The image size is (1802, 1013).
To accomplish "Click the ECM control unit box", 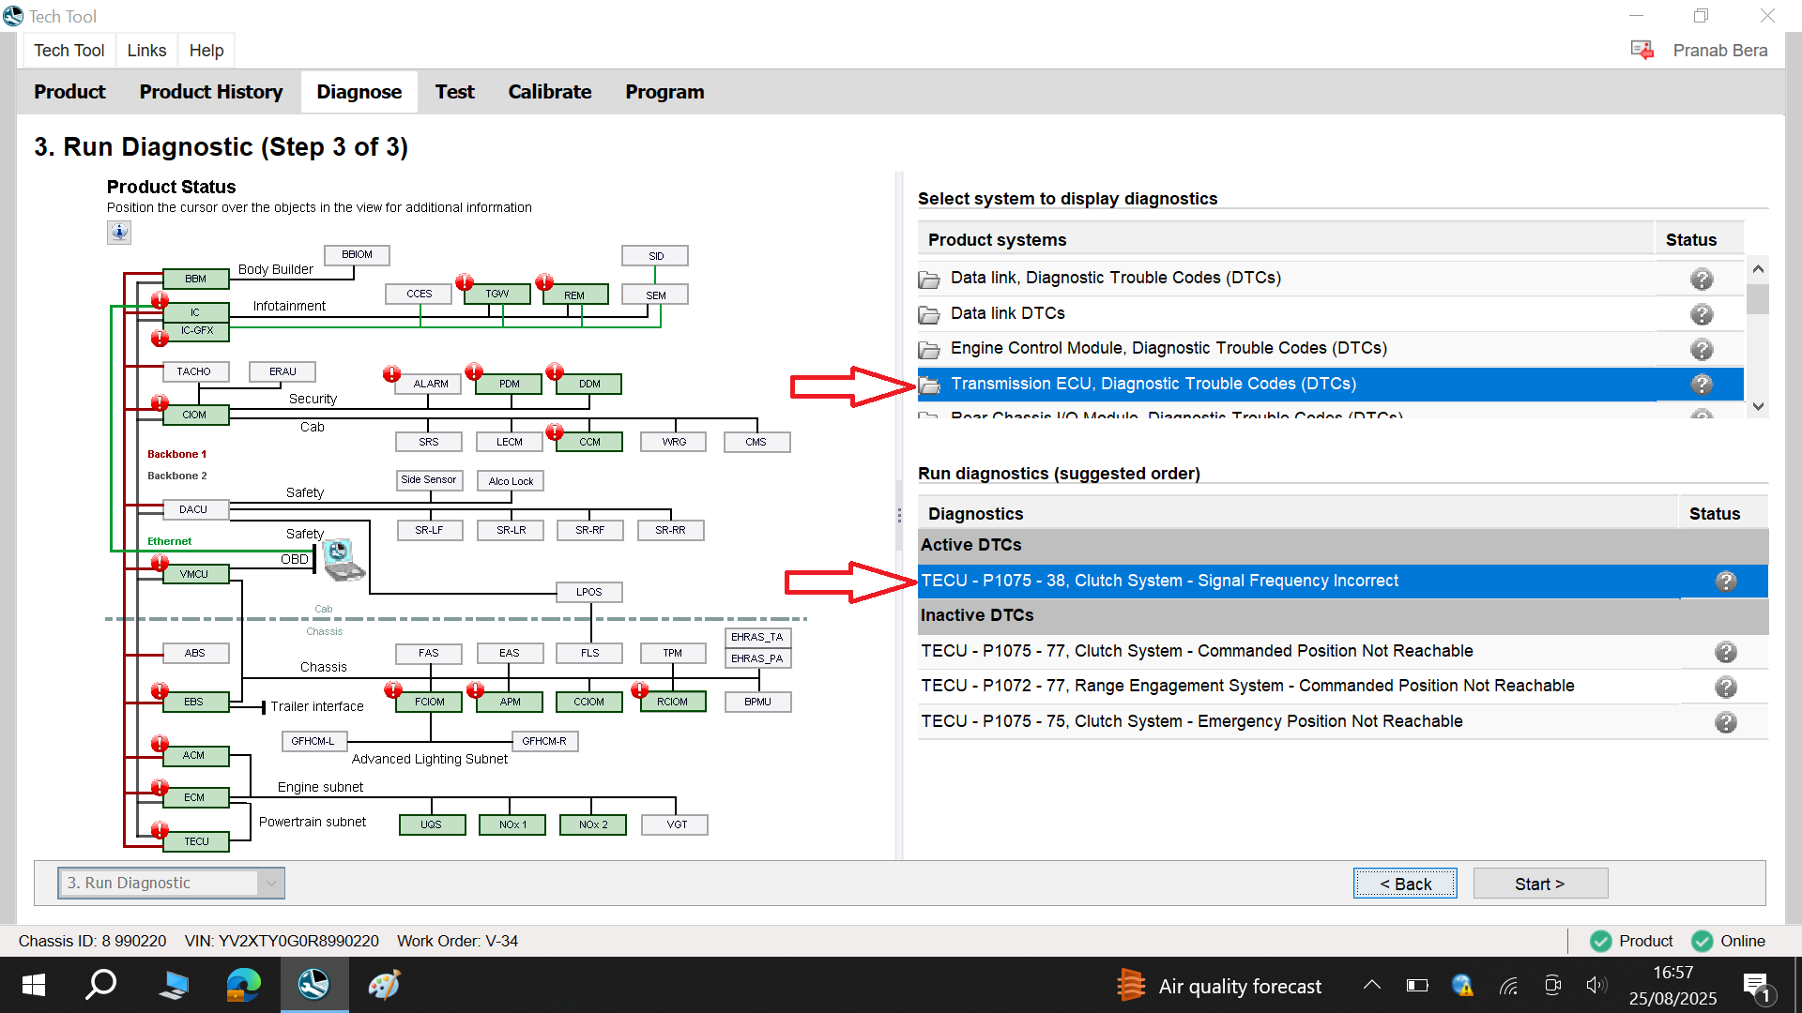I will click(x=194, y=797).
